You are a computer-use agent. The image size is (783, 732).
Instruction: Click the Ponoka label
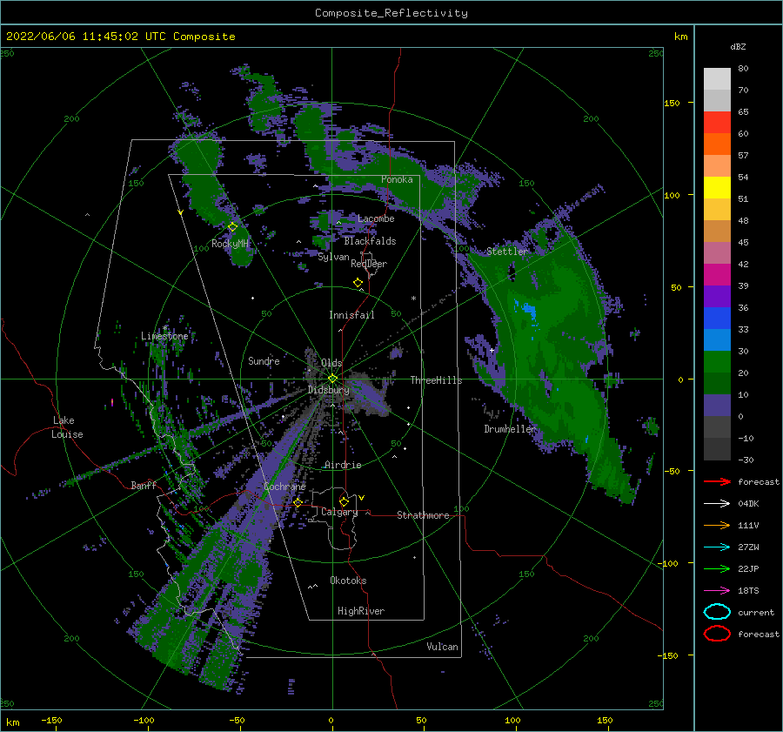coord(397,179)
